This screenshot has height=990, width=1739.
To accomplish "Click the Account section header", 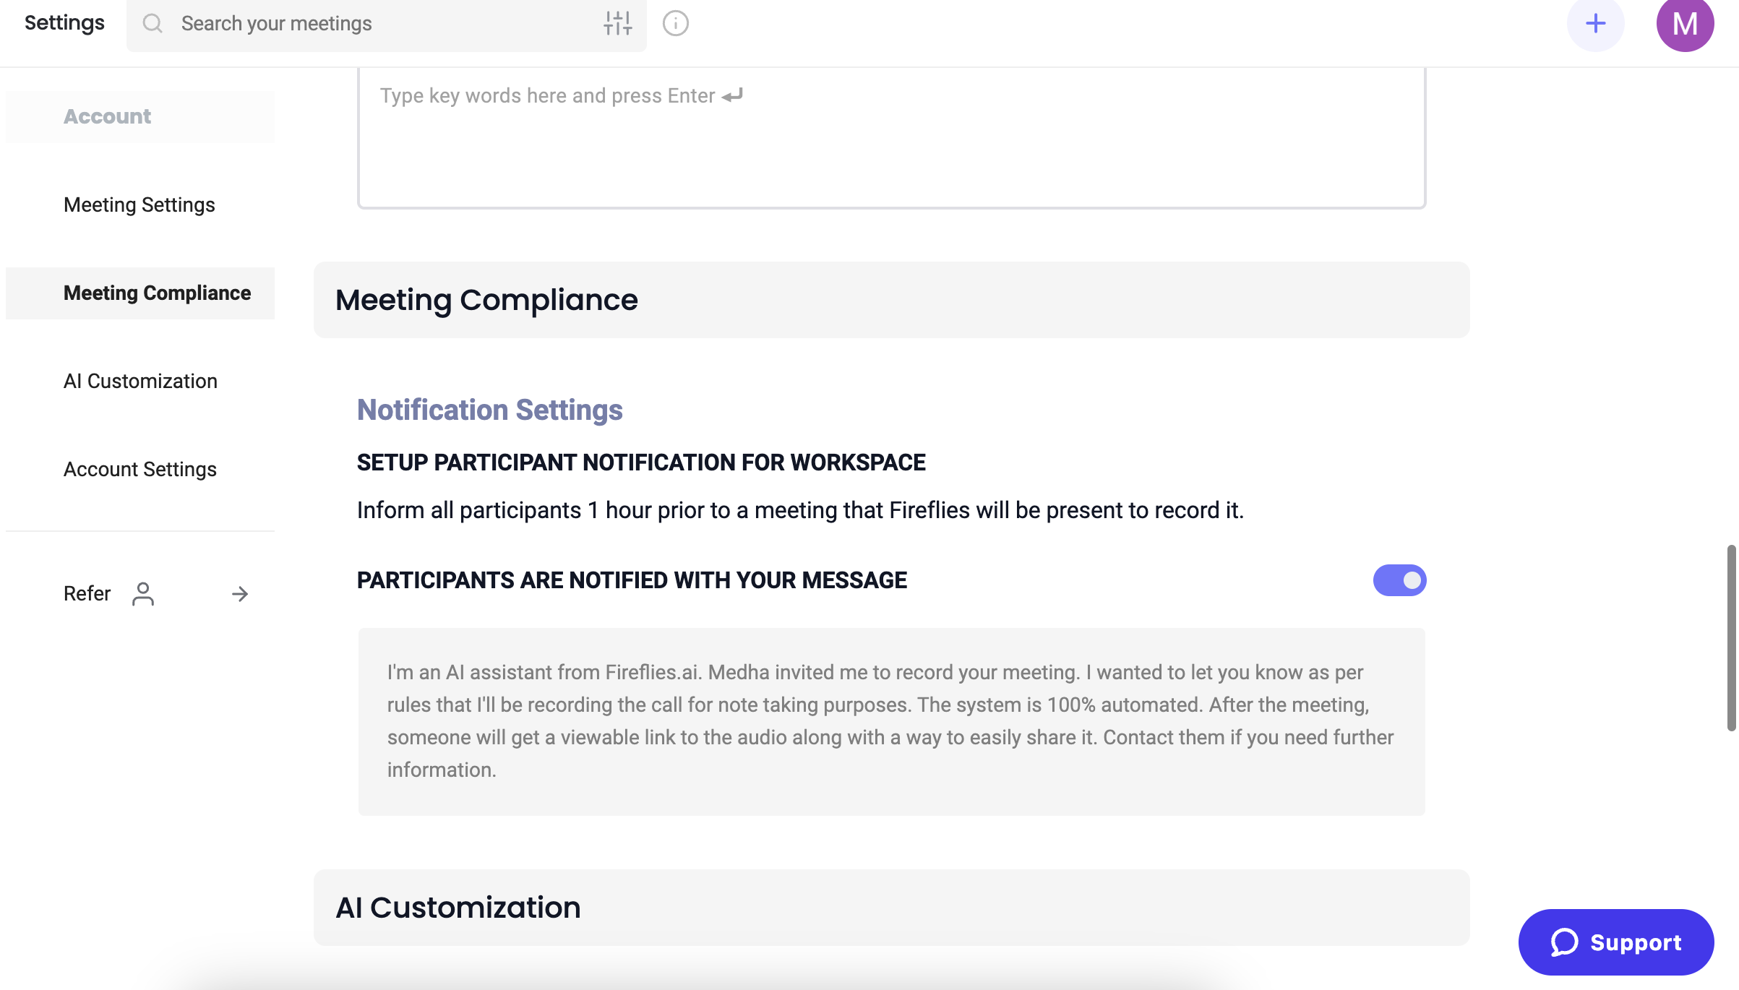I will [107, 116].
